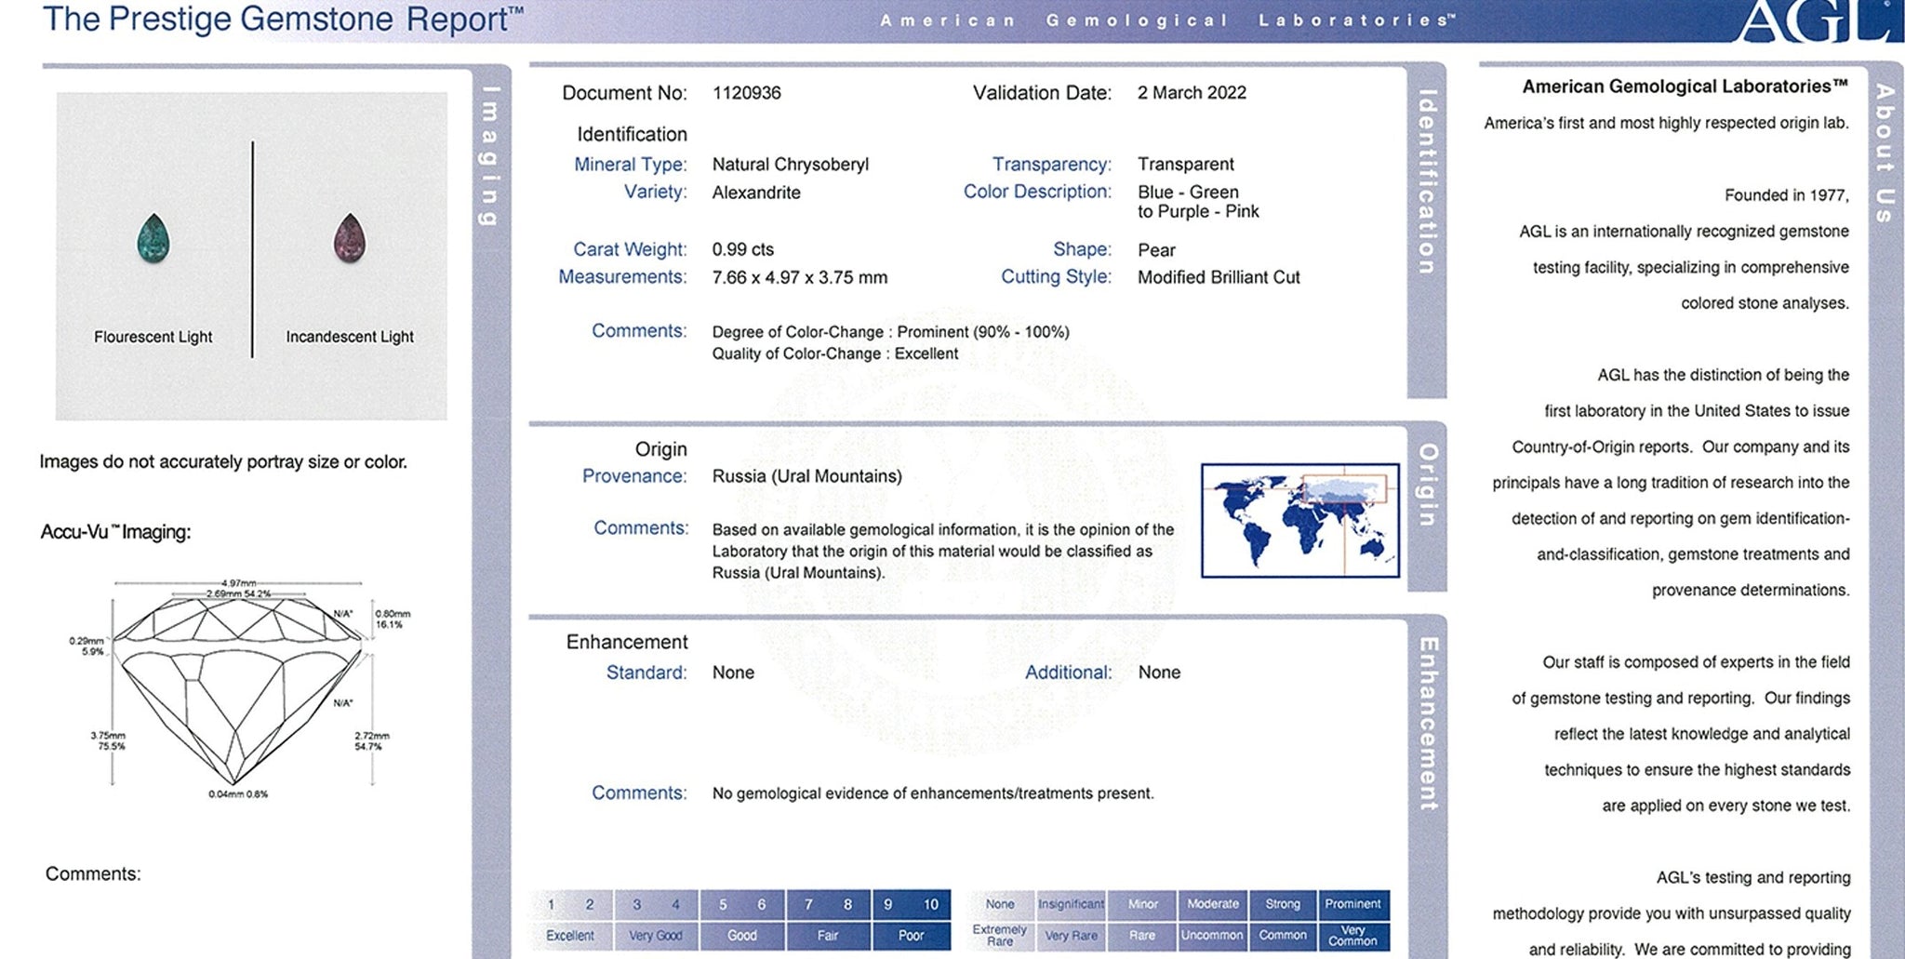The image size is (1905, 959).
Task: Click the Moderate enhancement scale cell
Action: click(1213, 904)
